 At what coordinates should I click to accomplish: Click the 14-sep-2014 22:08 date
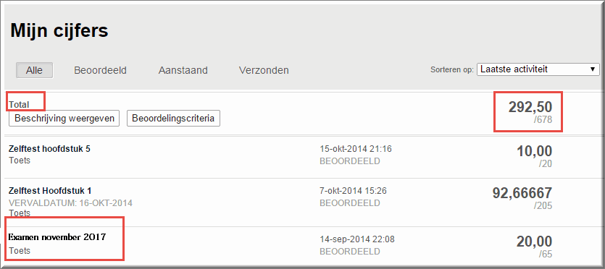(x=357, y=239)
